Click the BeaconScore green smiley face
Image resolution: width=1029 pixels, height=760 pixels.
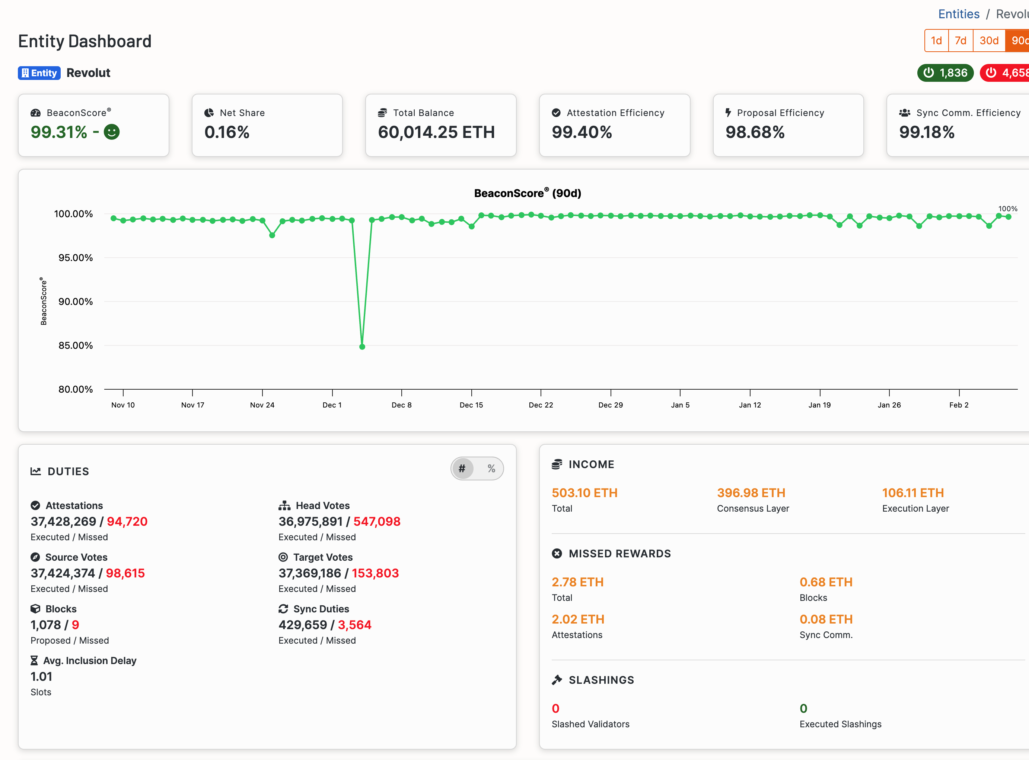click(111, 132)
